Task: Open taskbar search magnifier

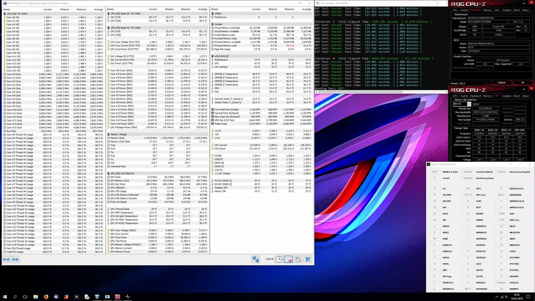Action: tap(15, 297)
